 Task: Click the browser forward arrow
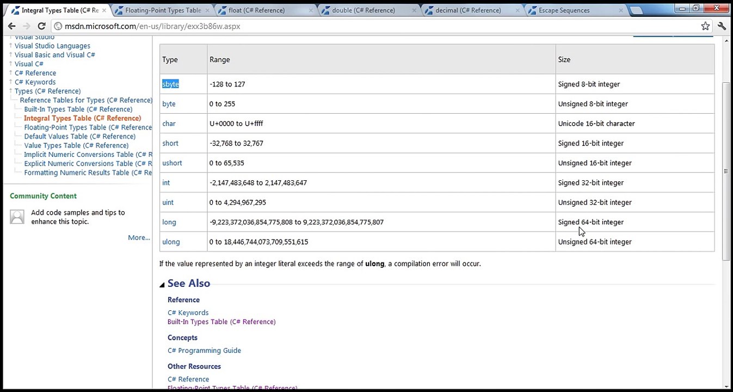26,26
